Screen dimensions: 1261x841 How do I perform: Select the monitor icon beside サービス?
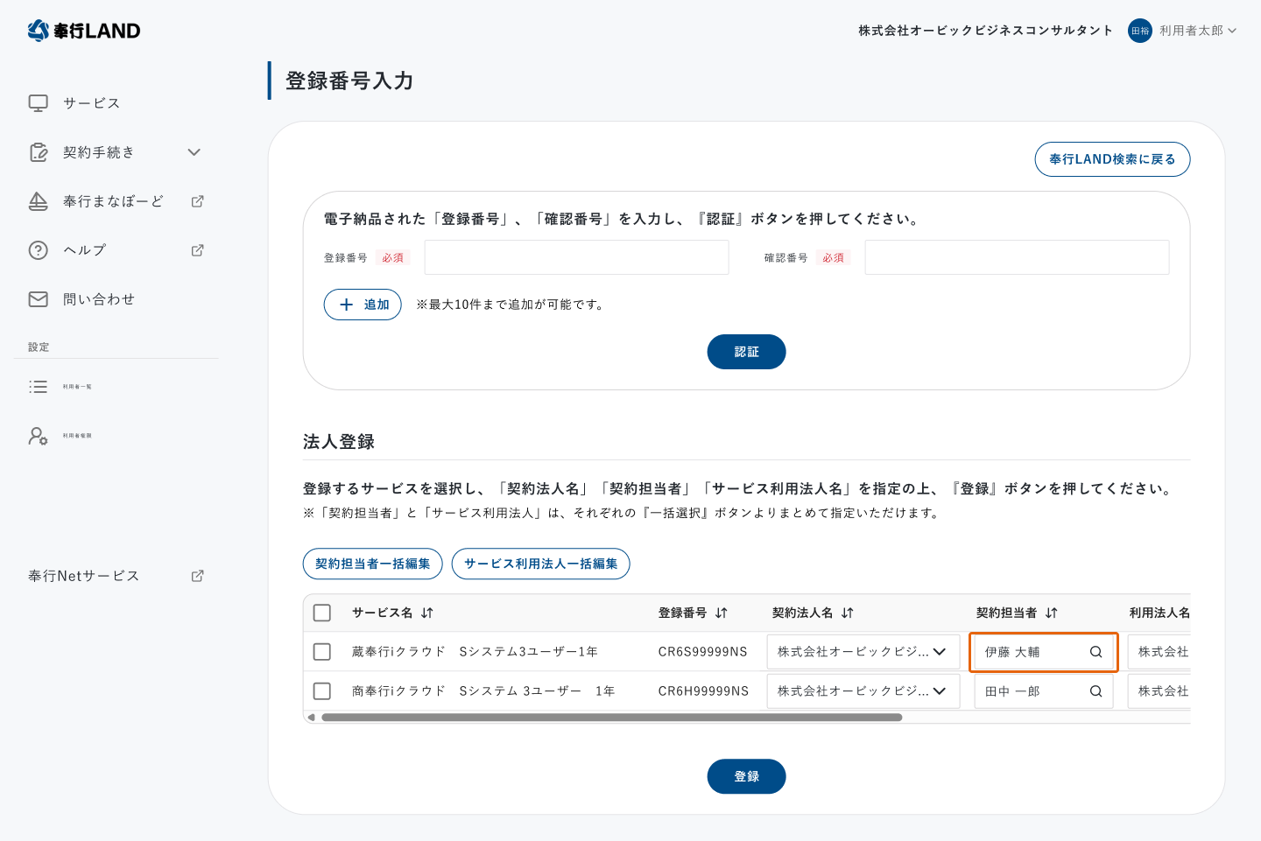coord(38,102)
